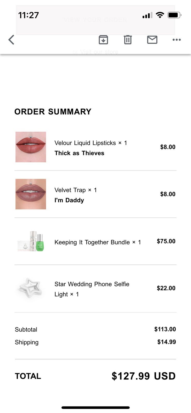This screenshot has width=191, height=413.
Task: Tap the home indicator bar at bottom
Action: click(95, 408)
